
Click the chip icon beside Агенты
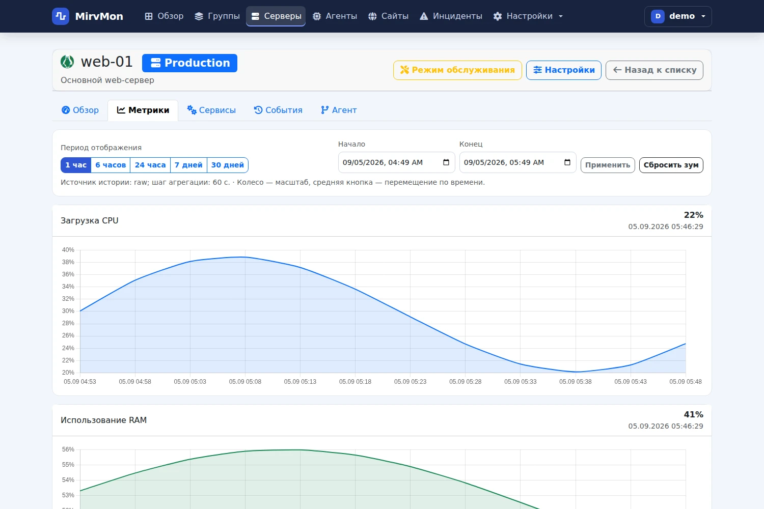tap(317, 16)
